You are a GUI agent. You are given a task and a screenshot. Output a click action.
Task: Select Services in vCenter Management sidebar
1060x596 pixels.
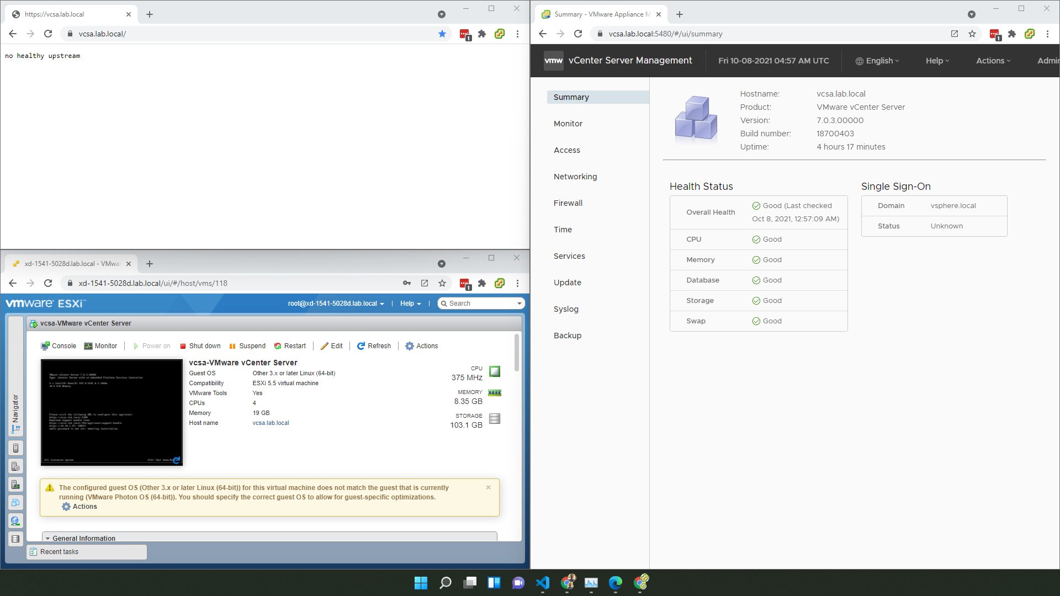coord(569,256)
